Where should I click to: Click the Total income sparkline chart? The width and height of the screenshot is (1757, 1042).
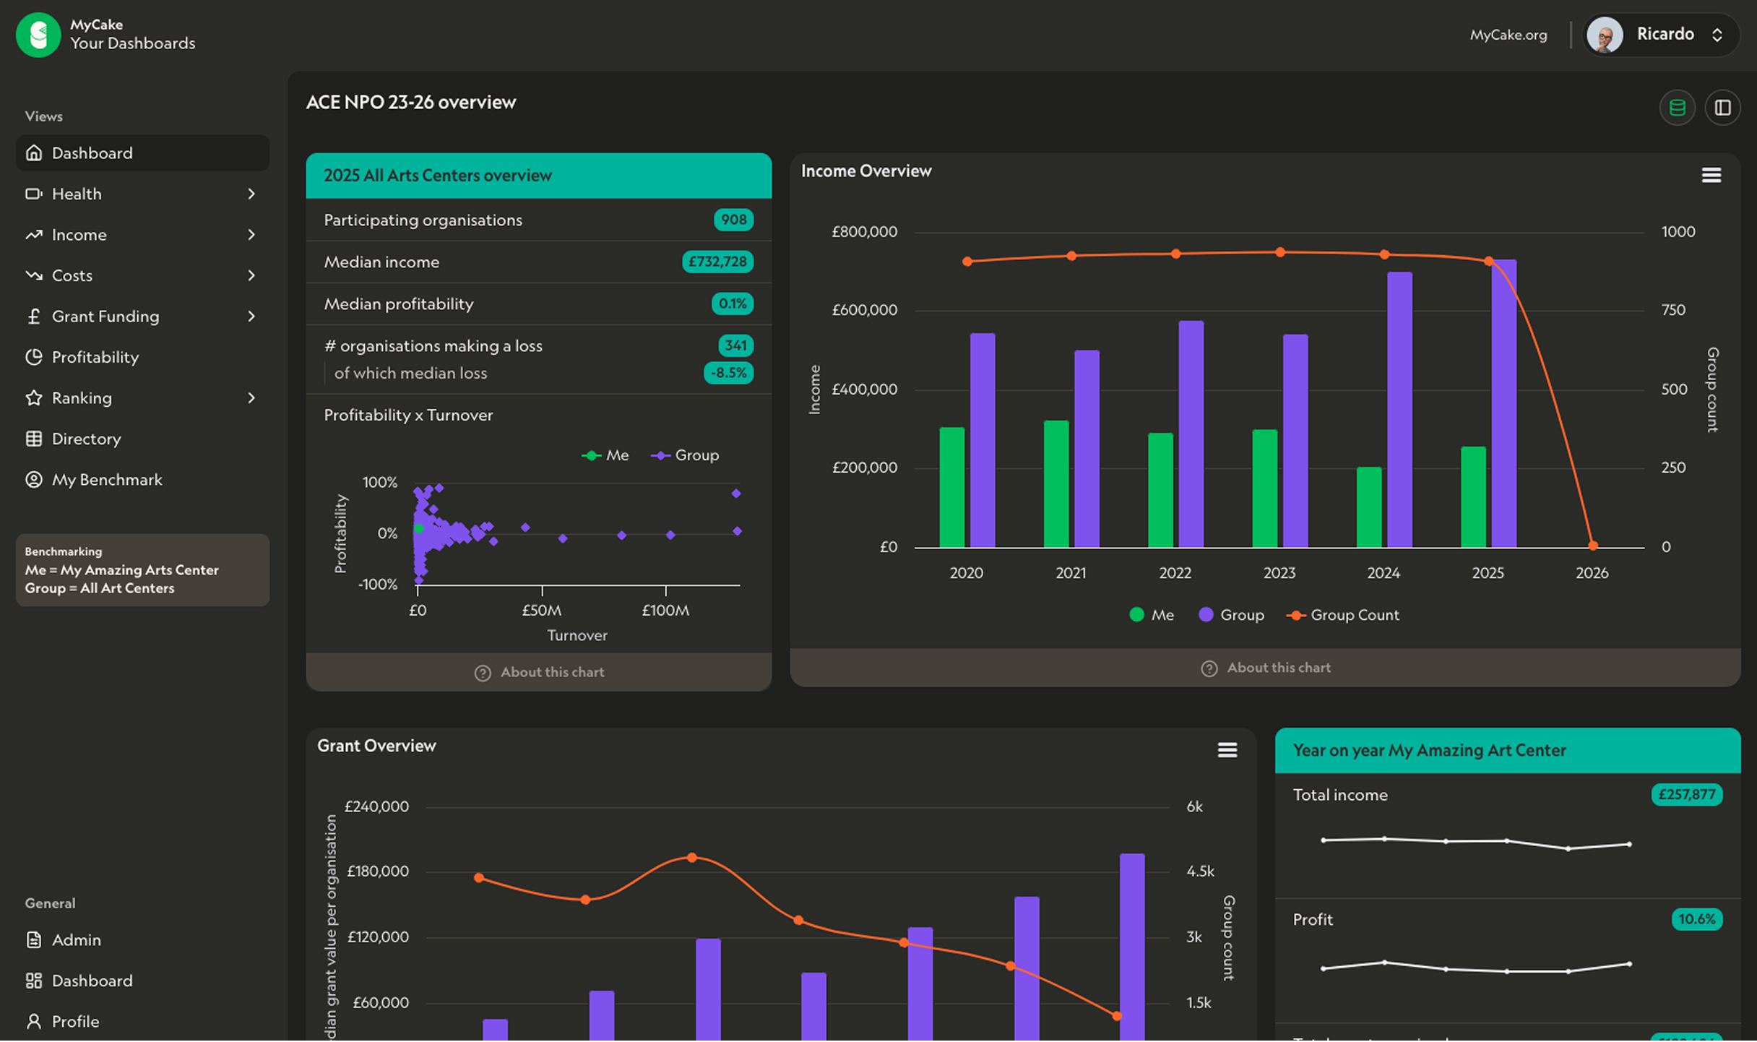tap(1476, 843)
